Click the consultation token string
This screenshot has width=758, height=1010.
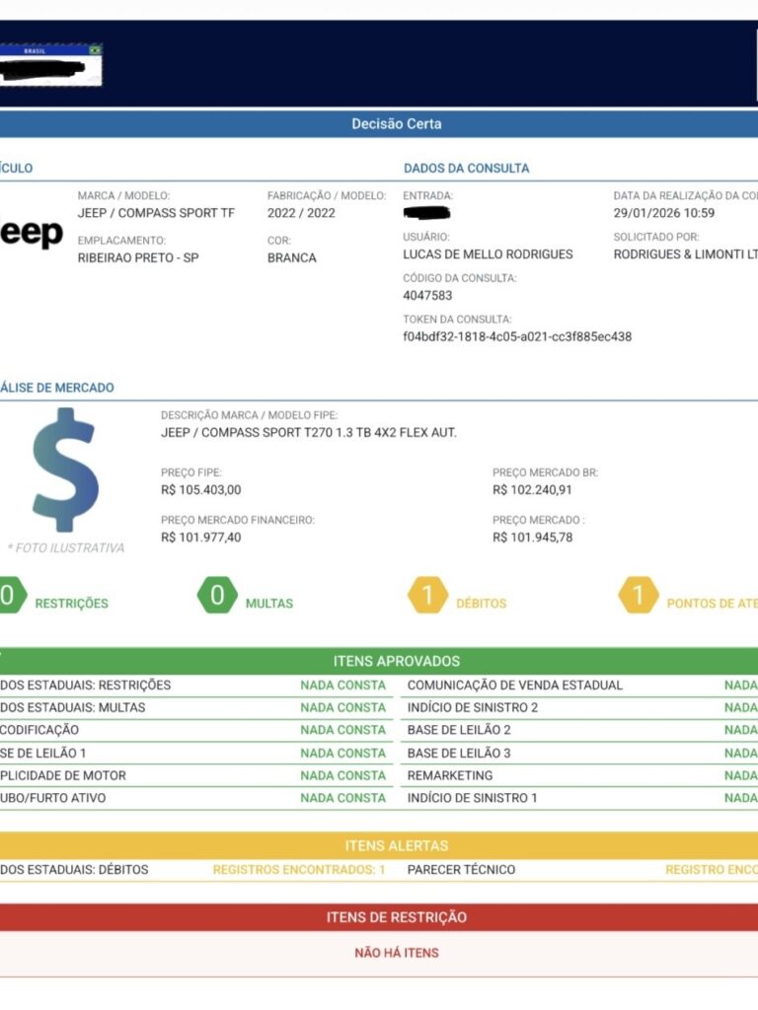click(x=517, y=337)
